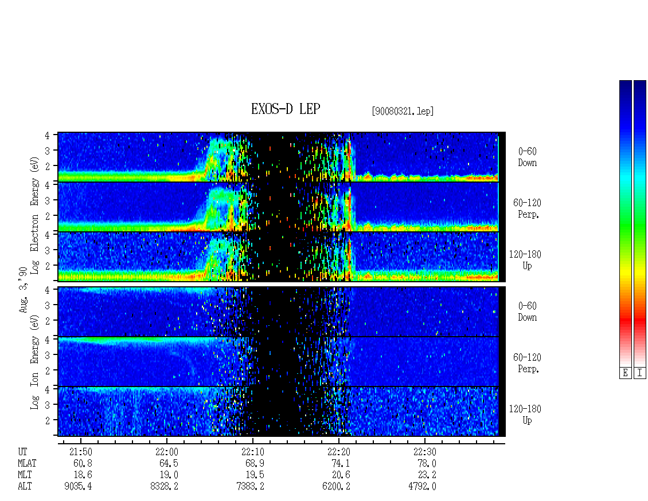This screenshot has height=501, width=648.
Task: Click the MLT value "20.6"
Action: (x=341, y=475)
